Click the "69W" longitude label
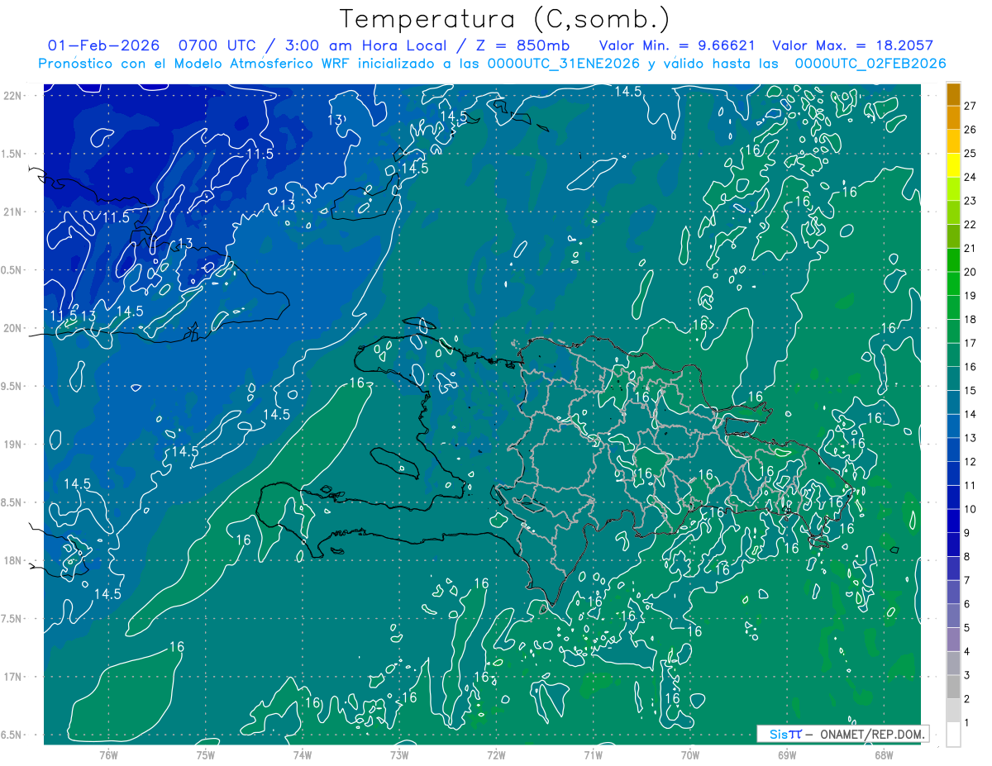The image size is (992, 766). pyautogui.click(x=787, y=754)
